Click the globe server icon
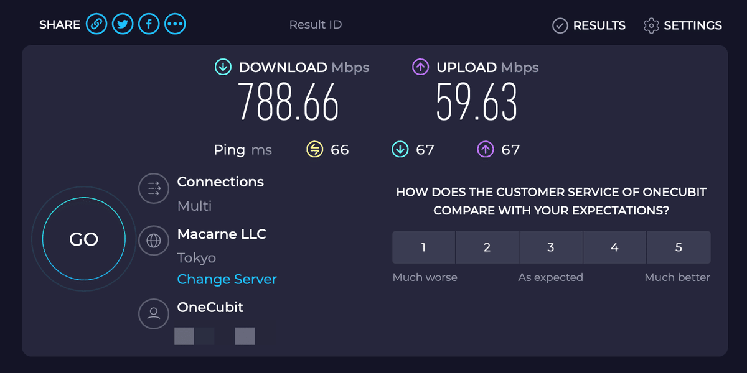 (x=154, y=240)
